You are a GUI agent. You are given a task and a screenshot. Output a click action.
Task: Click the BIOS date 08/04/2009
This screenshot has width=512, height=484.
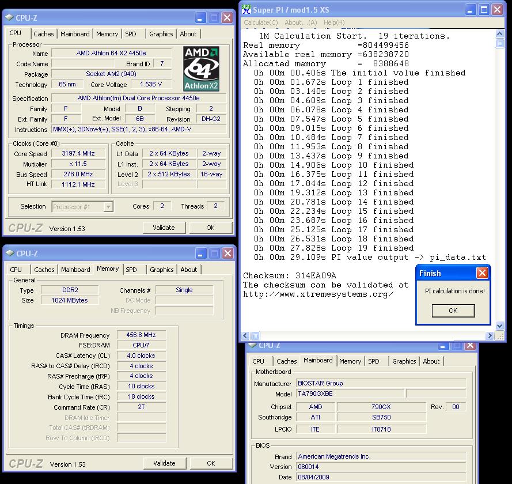point(381,477)
